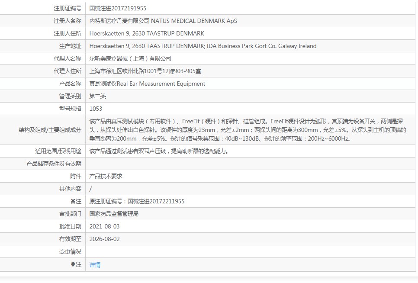
Task: Select management category value 第二类
Action: (97, 96)
